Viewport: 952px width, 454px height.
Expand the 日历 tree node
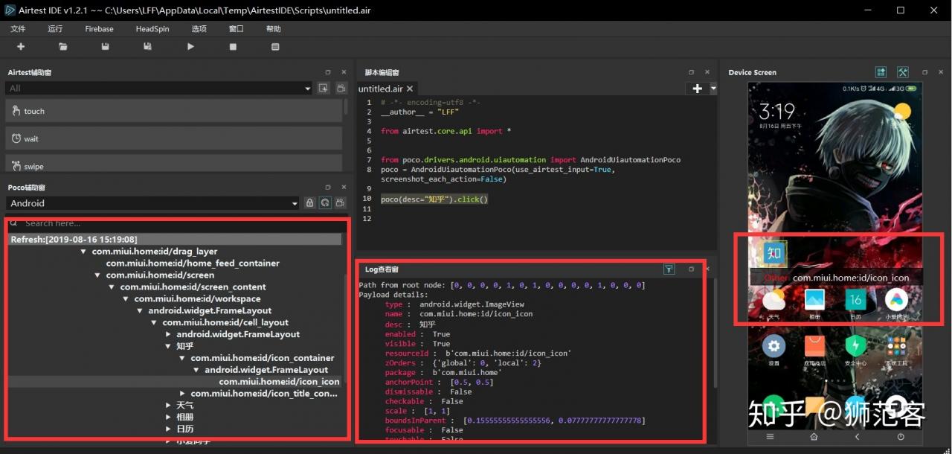[169, 429]
